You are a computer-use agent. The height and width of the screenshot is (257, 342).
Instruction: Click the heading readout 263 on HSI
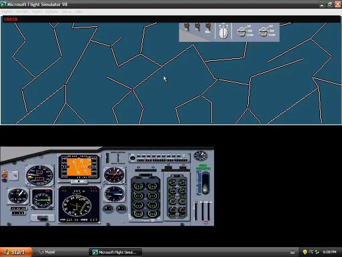pyautogui.click(x=77, y=191)
